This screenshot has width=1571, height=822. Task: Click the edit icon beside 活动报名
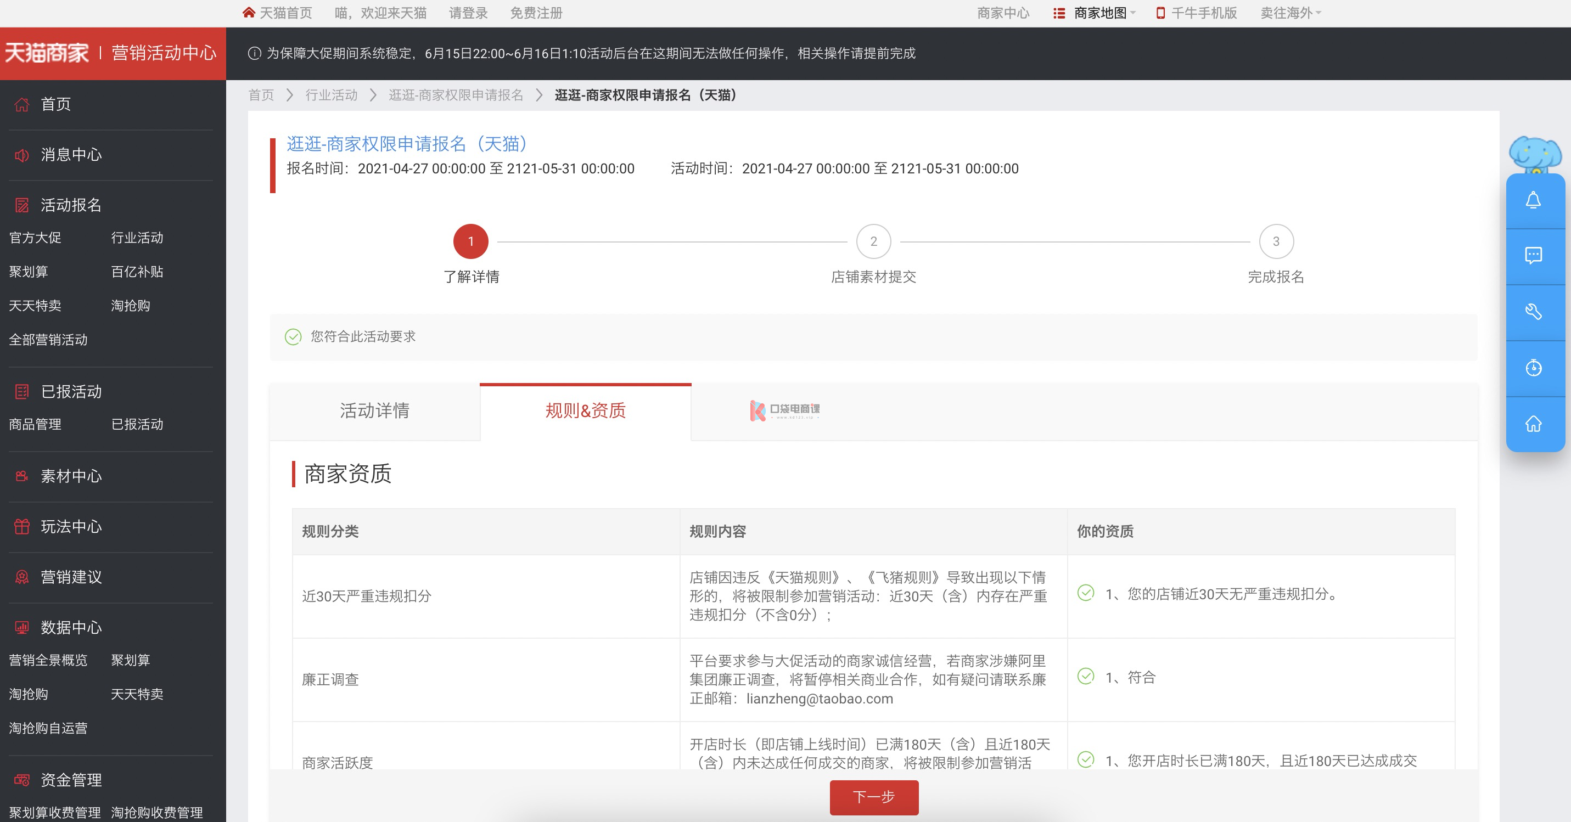[x=22, y=205]
